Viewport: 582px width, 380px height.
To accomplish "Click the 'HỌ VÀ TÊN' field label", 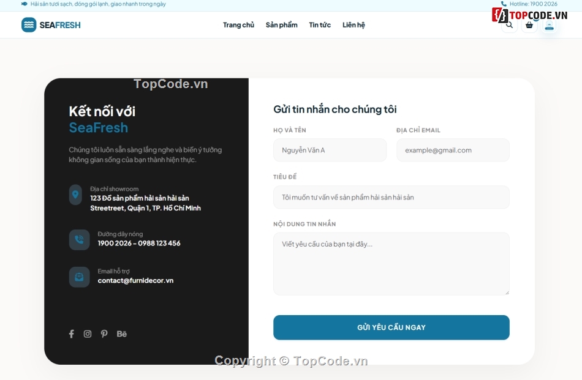I will (290, 130).
